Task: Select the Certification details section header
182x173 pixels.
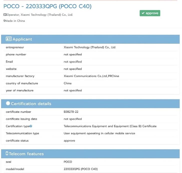Action: [x=90, y=104]
